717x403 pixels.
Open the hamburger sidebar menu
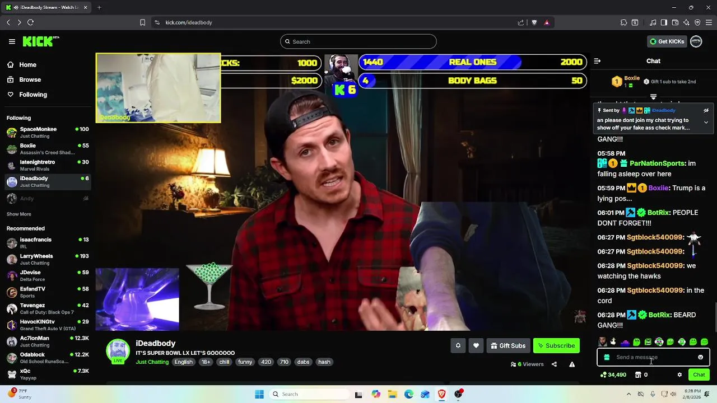point(12,41)
